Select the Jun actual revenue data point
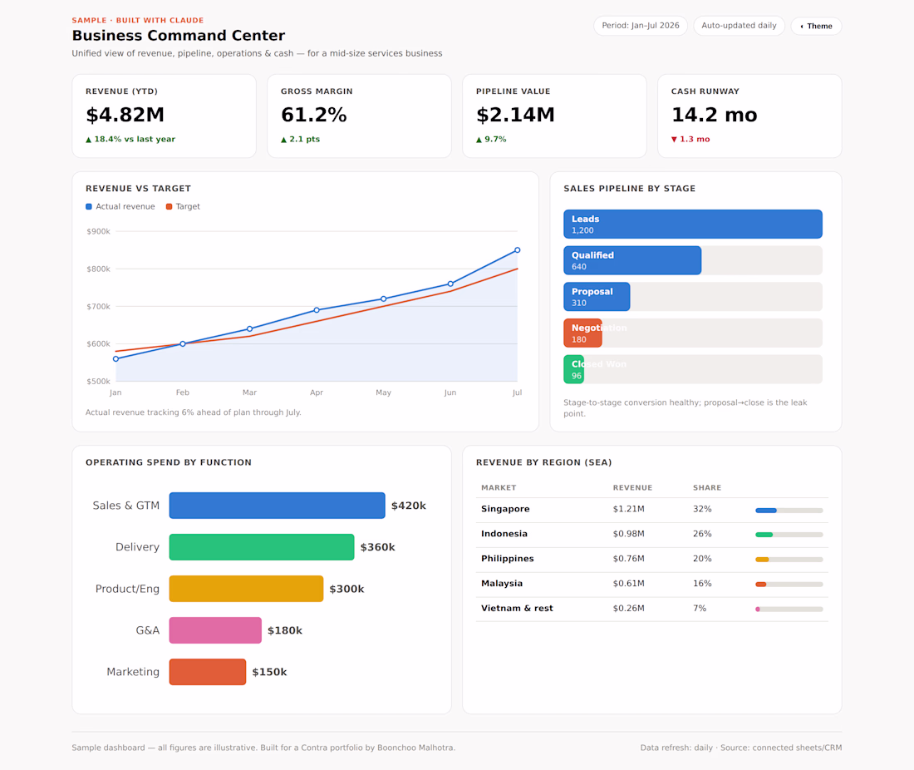The width and height of the screenshot is (914, 770). [450, 284]
